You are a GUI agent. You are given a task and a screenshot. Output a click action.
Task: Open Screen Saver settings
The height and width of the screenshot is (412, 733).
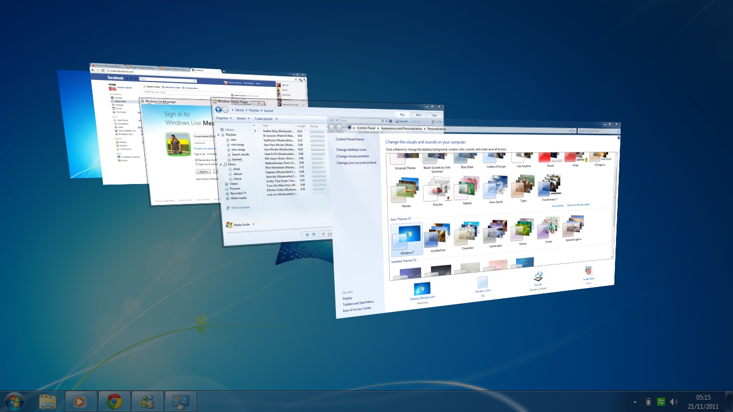click(589, 273)
